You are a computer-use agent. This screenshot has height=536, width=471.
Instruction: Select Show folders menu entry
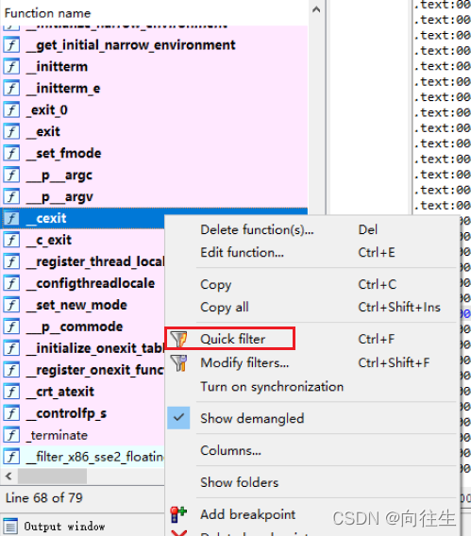(312, 482)
